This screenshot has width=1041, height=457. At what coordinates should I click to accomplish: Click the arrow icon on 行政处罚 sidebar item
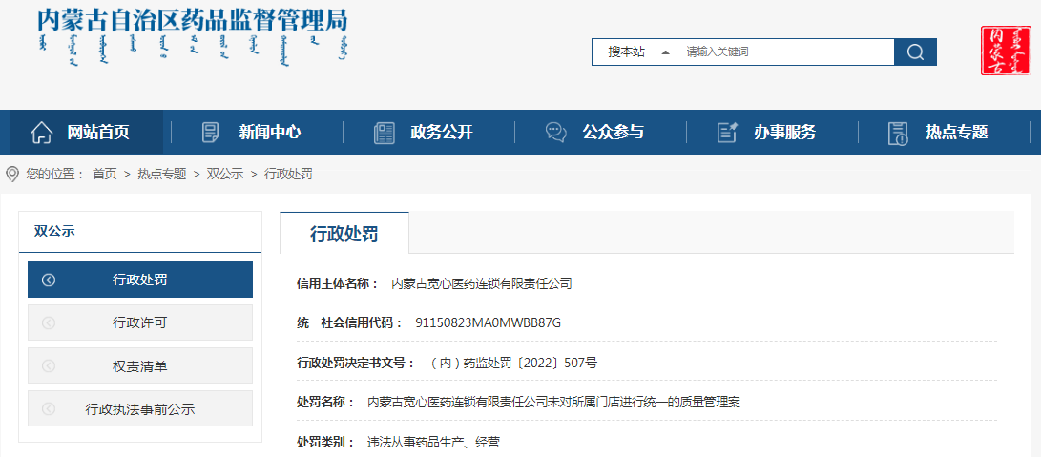click(49, 280)
